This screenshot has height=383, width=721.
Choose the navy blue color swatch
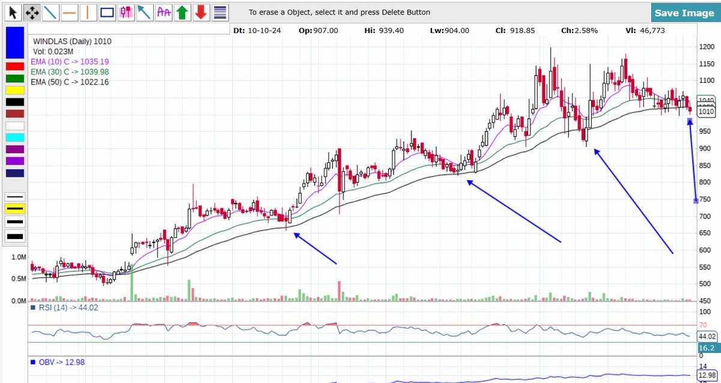(x=15, y=173)
